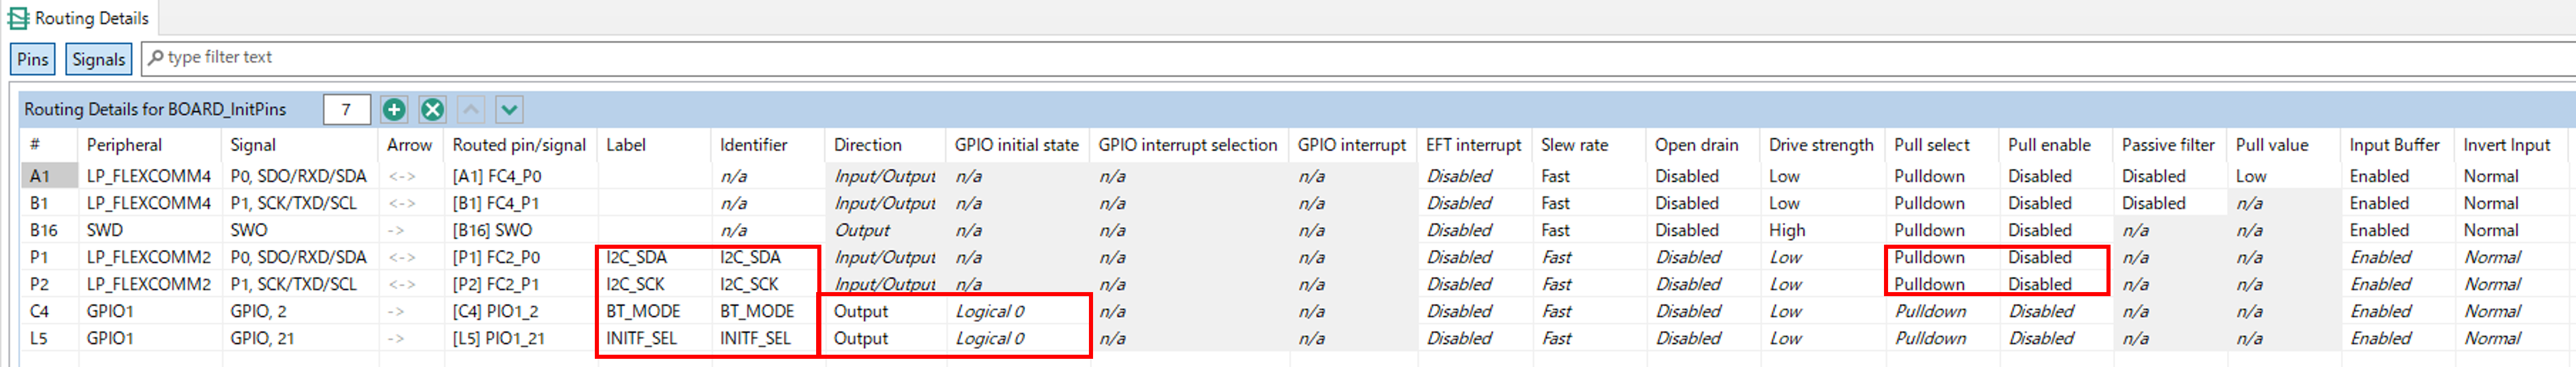
Task: Click the green delete row X icon
Action: point(432,109)
